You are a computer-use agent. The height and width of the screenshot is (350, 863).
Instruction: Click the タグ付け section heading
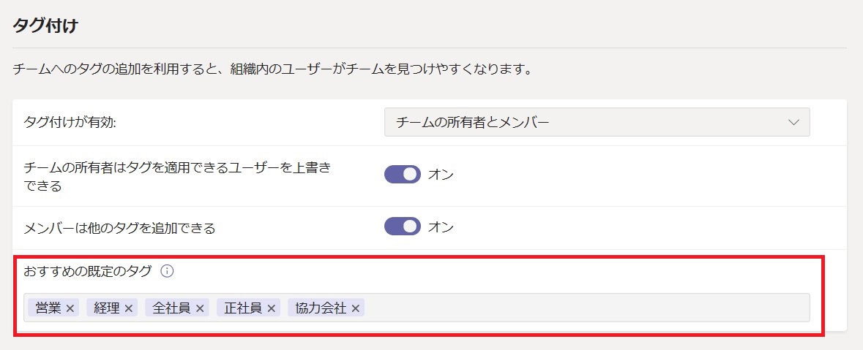45,26
